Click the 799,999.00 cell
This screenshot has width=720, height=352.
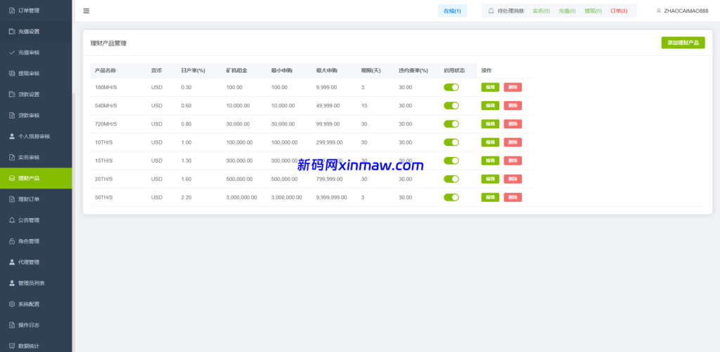329,179
